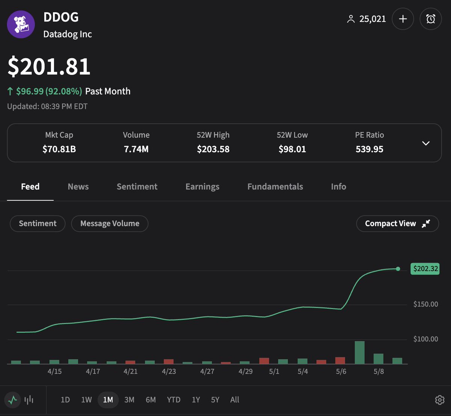
Task: Click the chart line endpoint dot
Action: point(398,269)
